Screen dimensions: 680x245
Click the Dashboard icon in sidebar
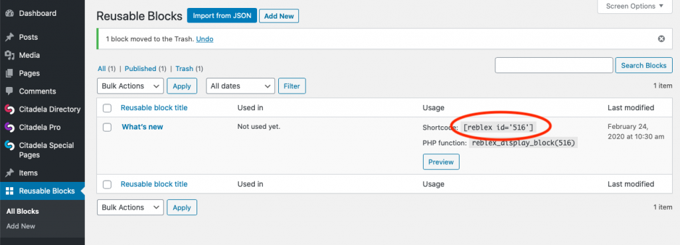click(9, 13)
